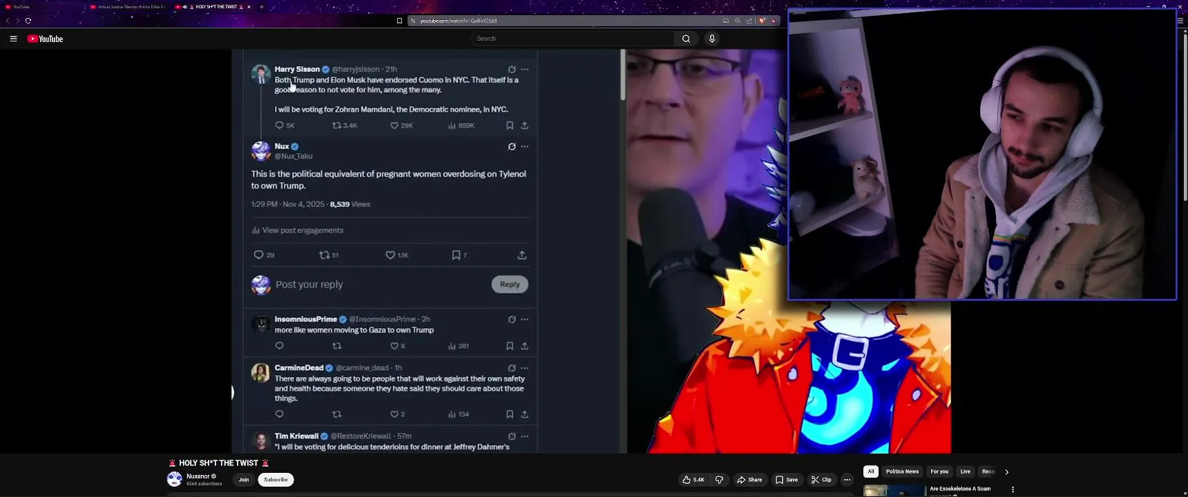Click the browser address bar URL

point(459,21)
